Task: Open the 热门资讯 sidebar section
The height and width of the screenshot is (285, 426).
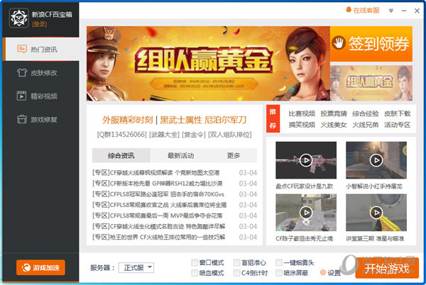Action: 41,49
